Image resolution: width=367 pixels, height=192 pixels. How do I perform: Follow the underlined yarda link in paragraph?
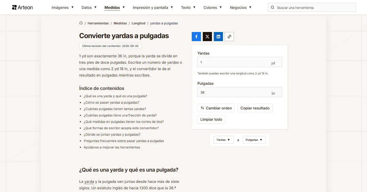point(89,182)
